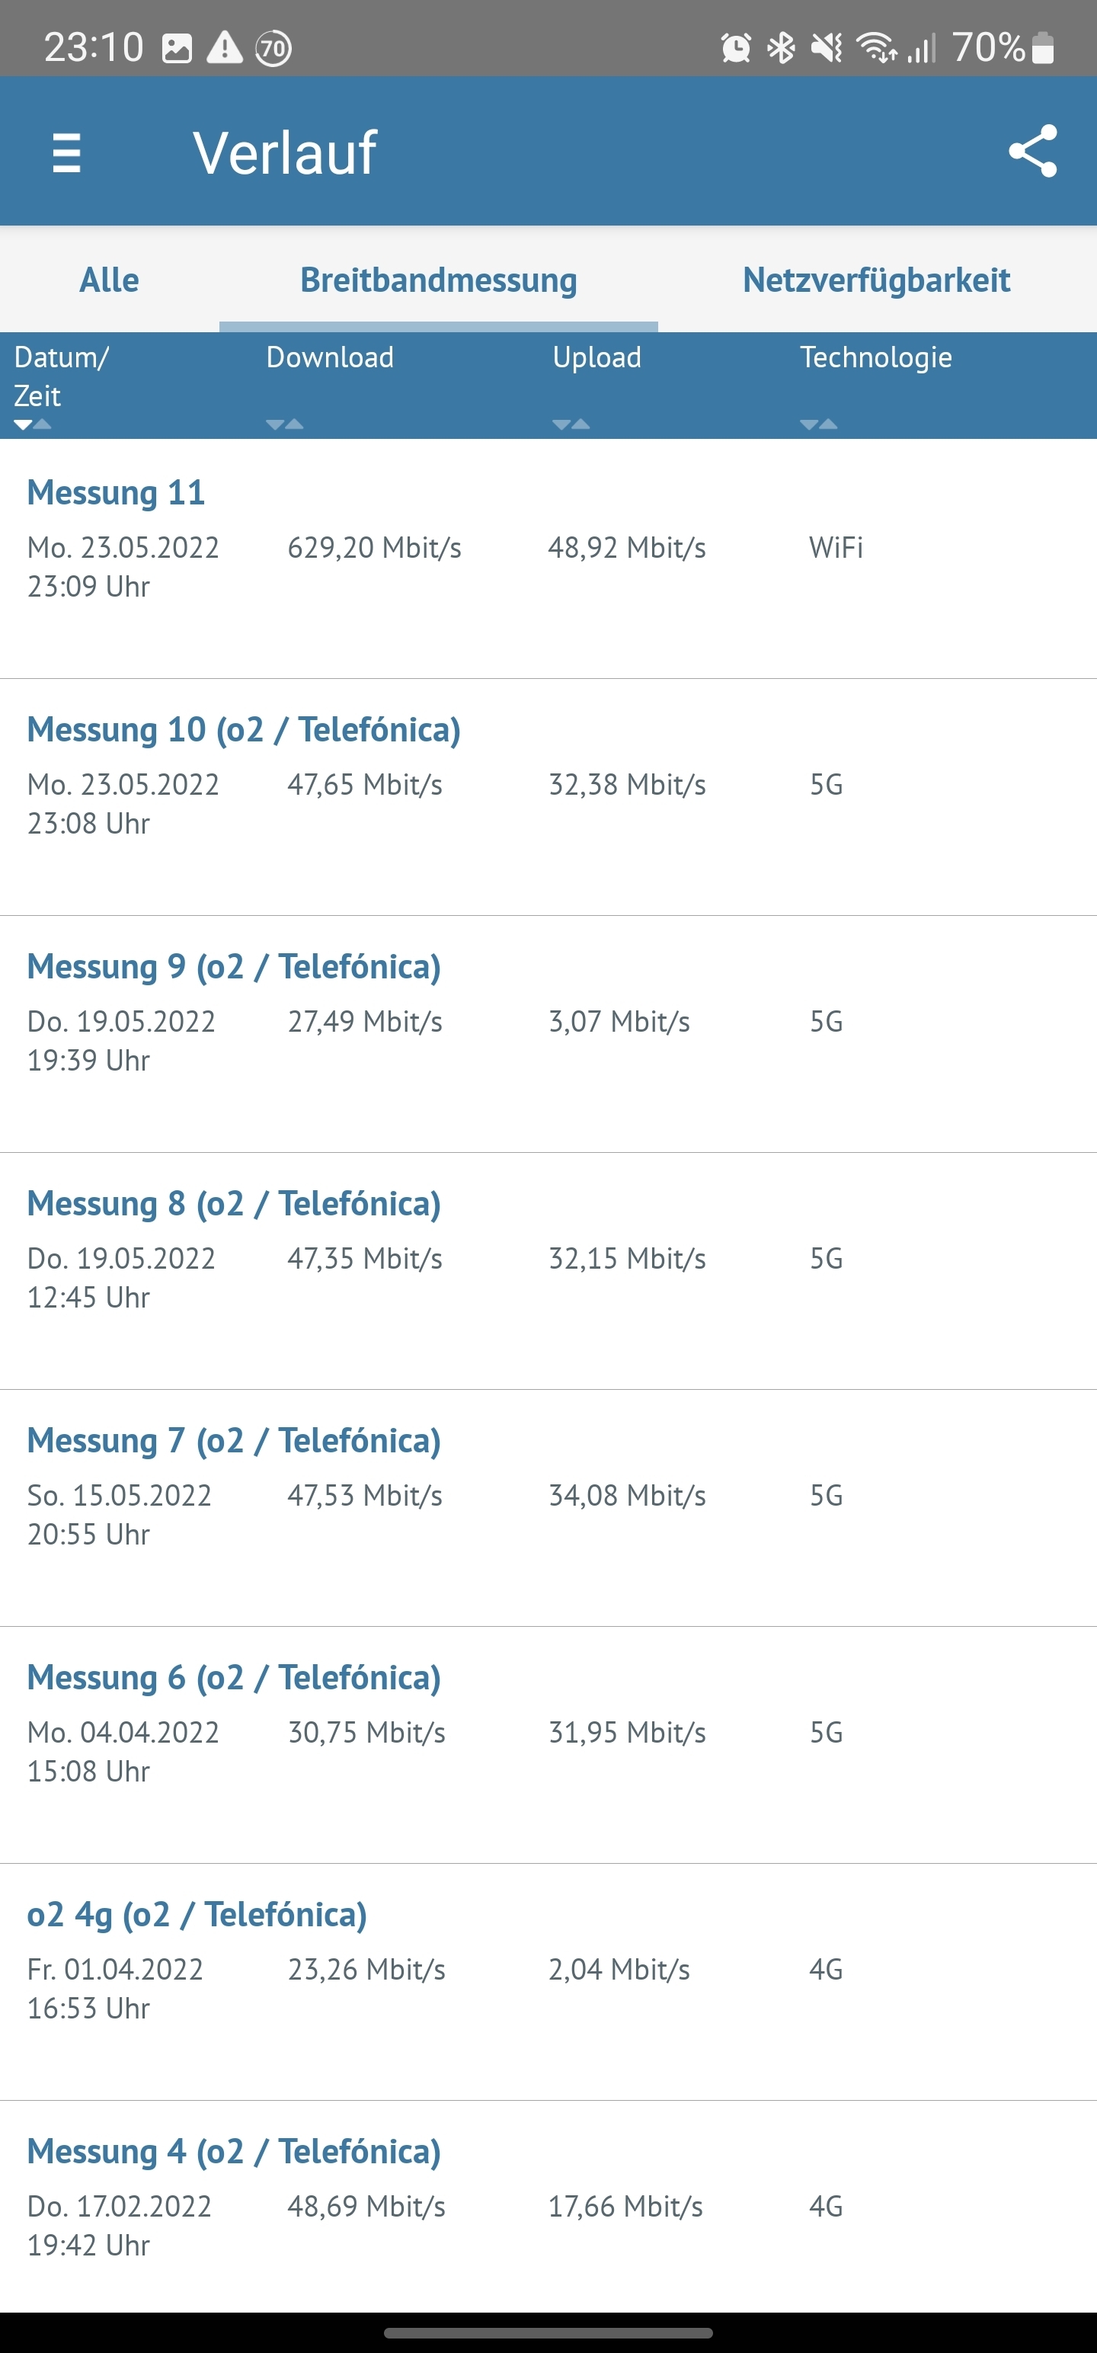Tap the muted sound status icon
The image size is (1097, 2353).
click(x=827, y=47)
